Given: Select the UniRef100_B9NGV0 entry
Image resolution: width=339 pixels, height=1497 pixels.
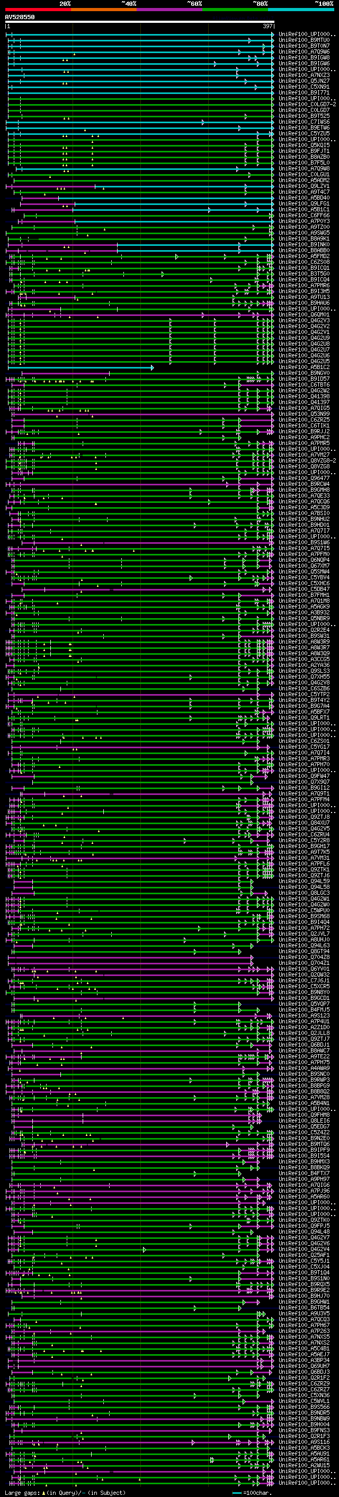Looking at the screenshot, I should pyautogui.click(x=304, y=373).
